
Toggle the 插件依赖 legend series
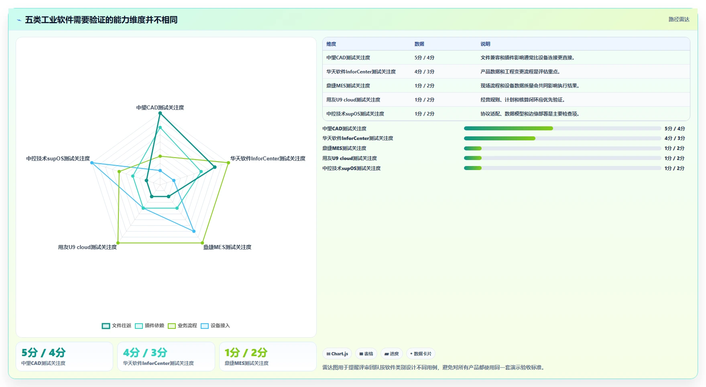149,326
